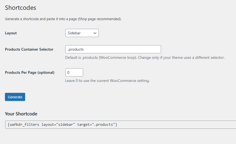Click the generated shortcode output field
Screen dimensions: 236x144
pos(164,125)
